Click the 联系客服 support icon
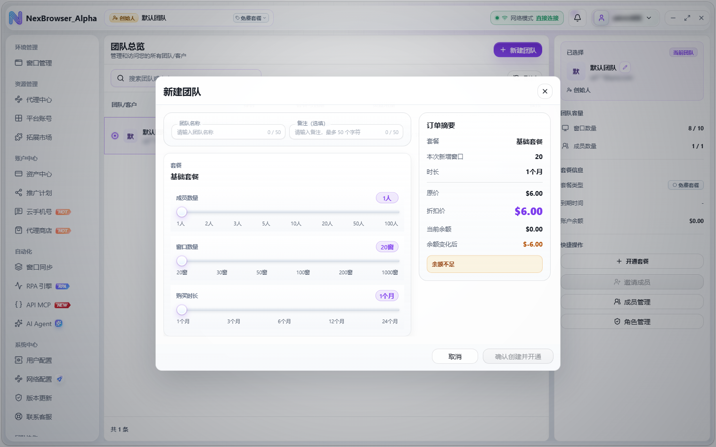This screenshot has width=716, height=447. pos(19,416)
